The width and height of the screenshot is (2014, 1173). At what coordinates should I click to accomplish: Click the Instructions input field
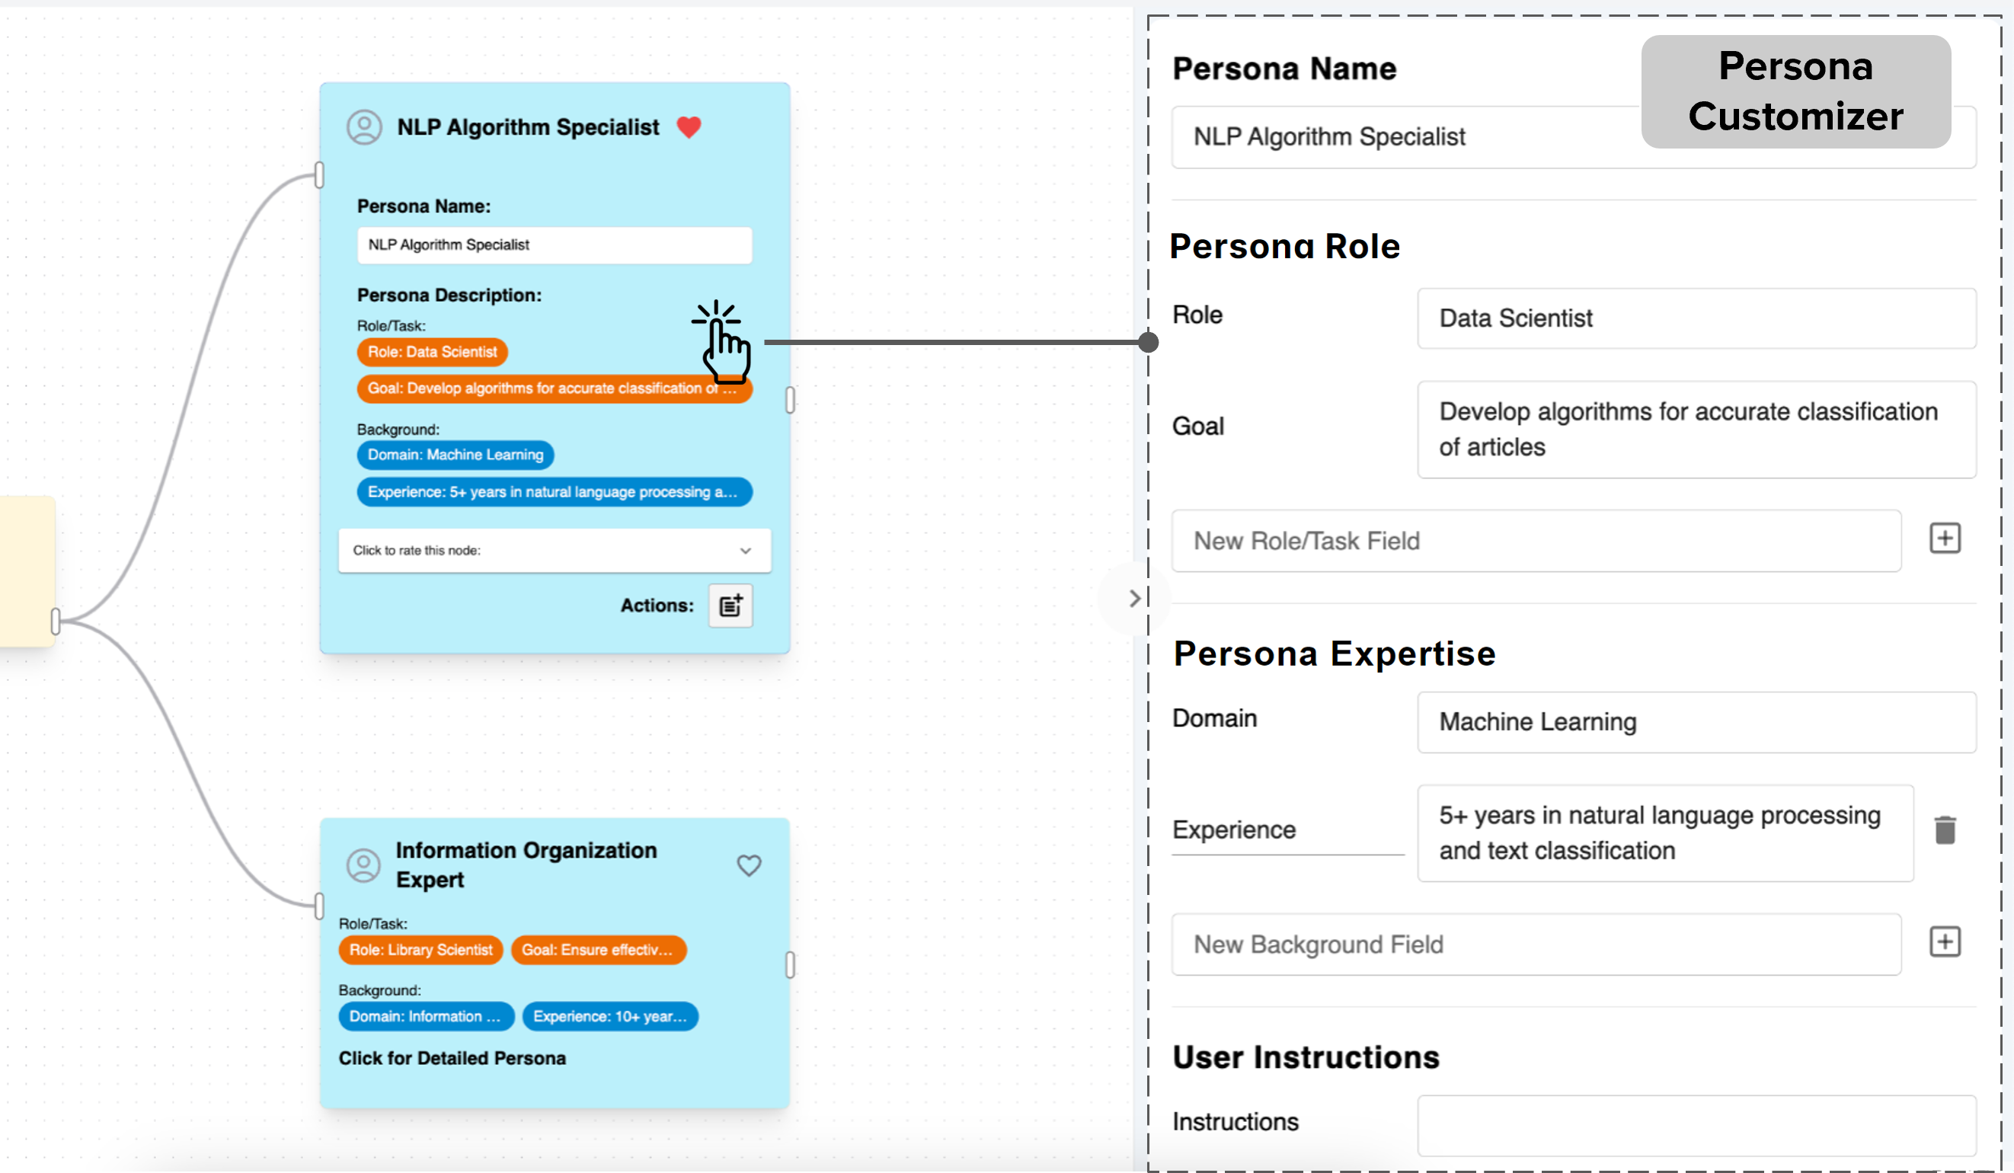(1695, 1124)
